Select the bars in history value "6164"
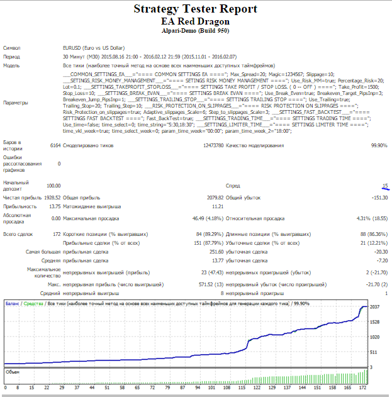This screenshot has height=397, width=392. [55, 145]
